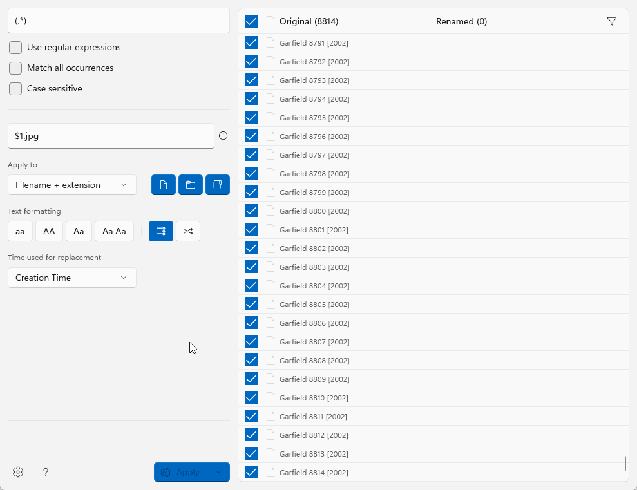Toggle the enumerate items icon
Screen dimensions: 637x490
[x=161, y=231]
